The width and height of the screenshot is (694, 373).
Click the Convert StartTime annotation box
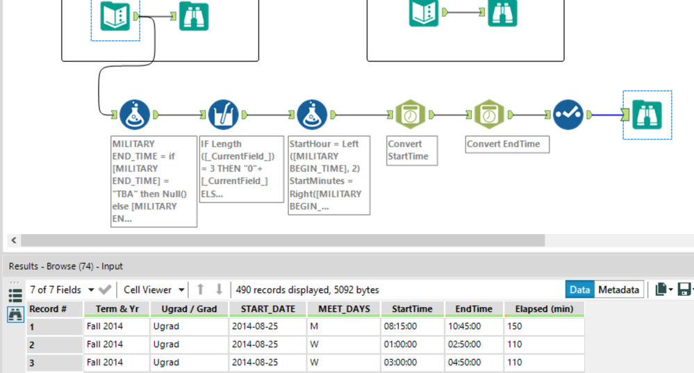tap(412, 151)
